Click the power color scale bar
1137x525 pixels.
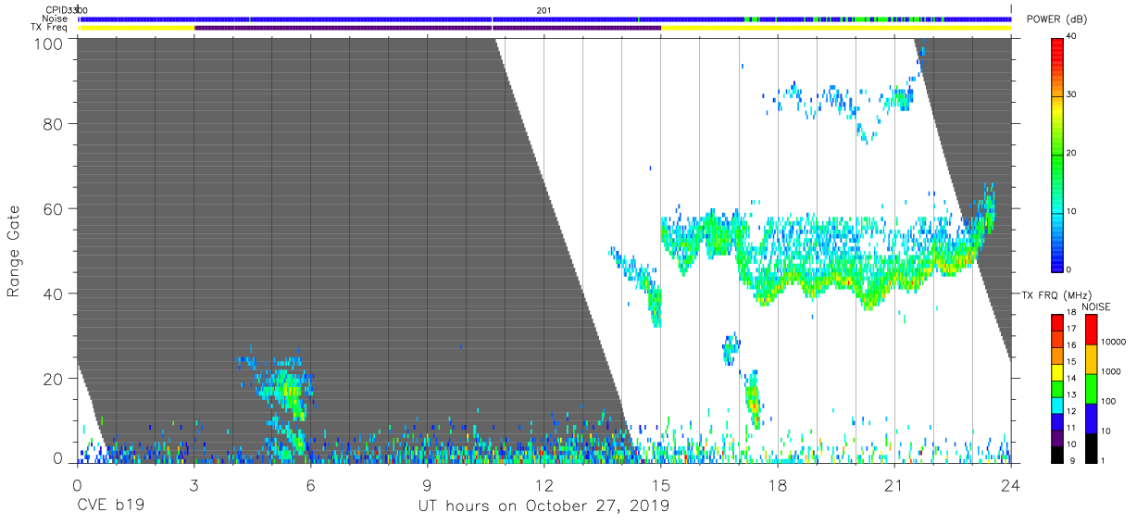1057,154
